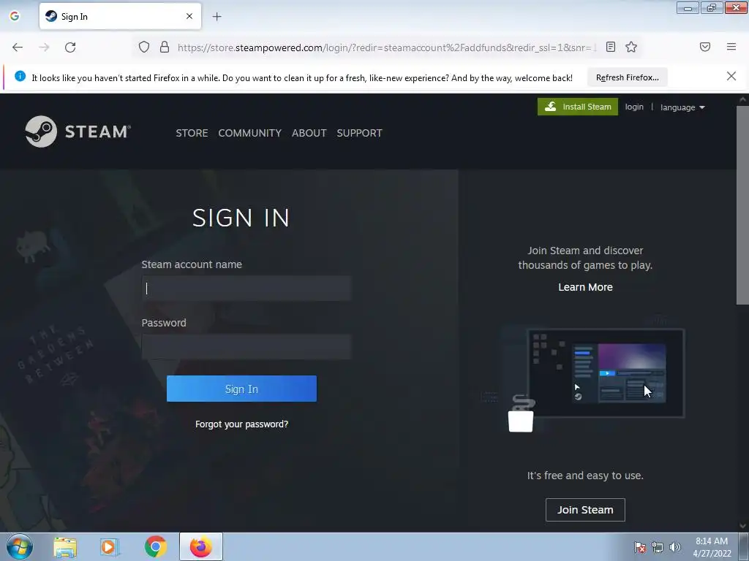Viewport: 749px width, 561px height.
Task: Click the Refresh Firefox... button
Action: (x=627, y=77)
